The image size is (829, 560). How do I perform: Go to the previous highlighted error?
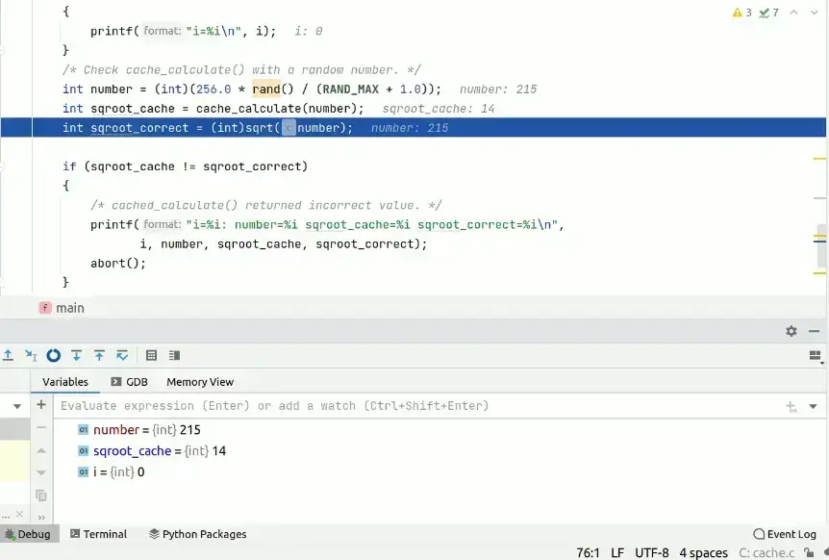point(793,13)
